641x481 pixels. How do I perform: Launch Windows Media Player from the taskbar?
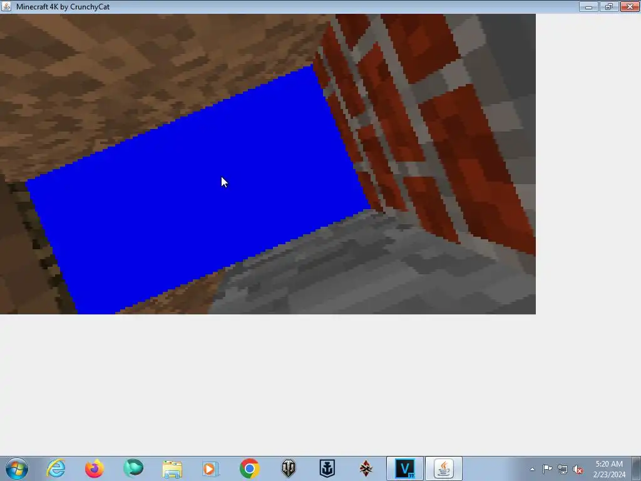[x=210, y=468]
